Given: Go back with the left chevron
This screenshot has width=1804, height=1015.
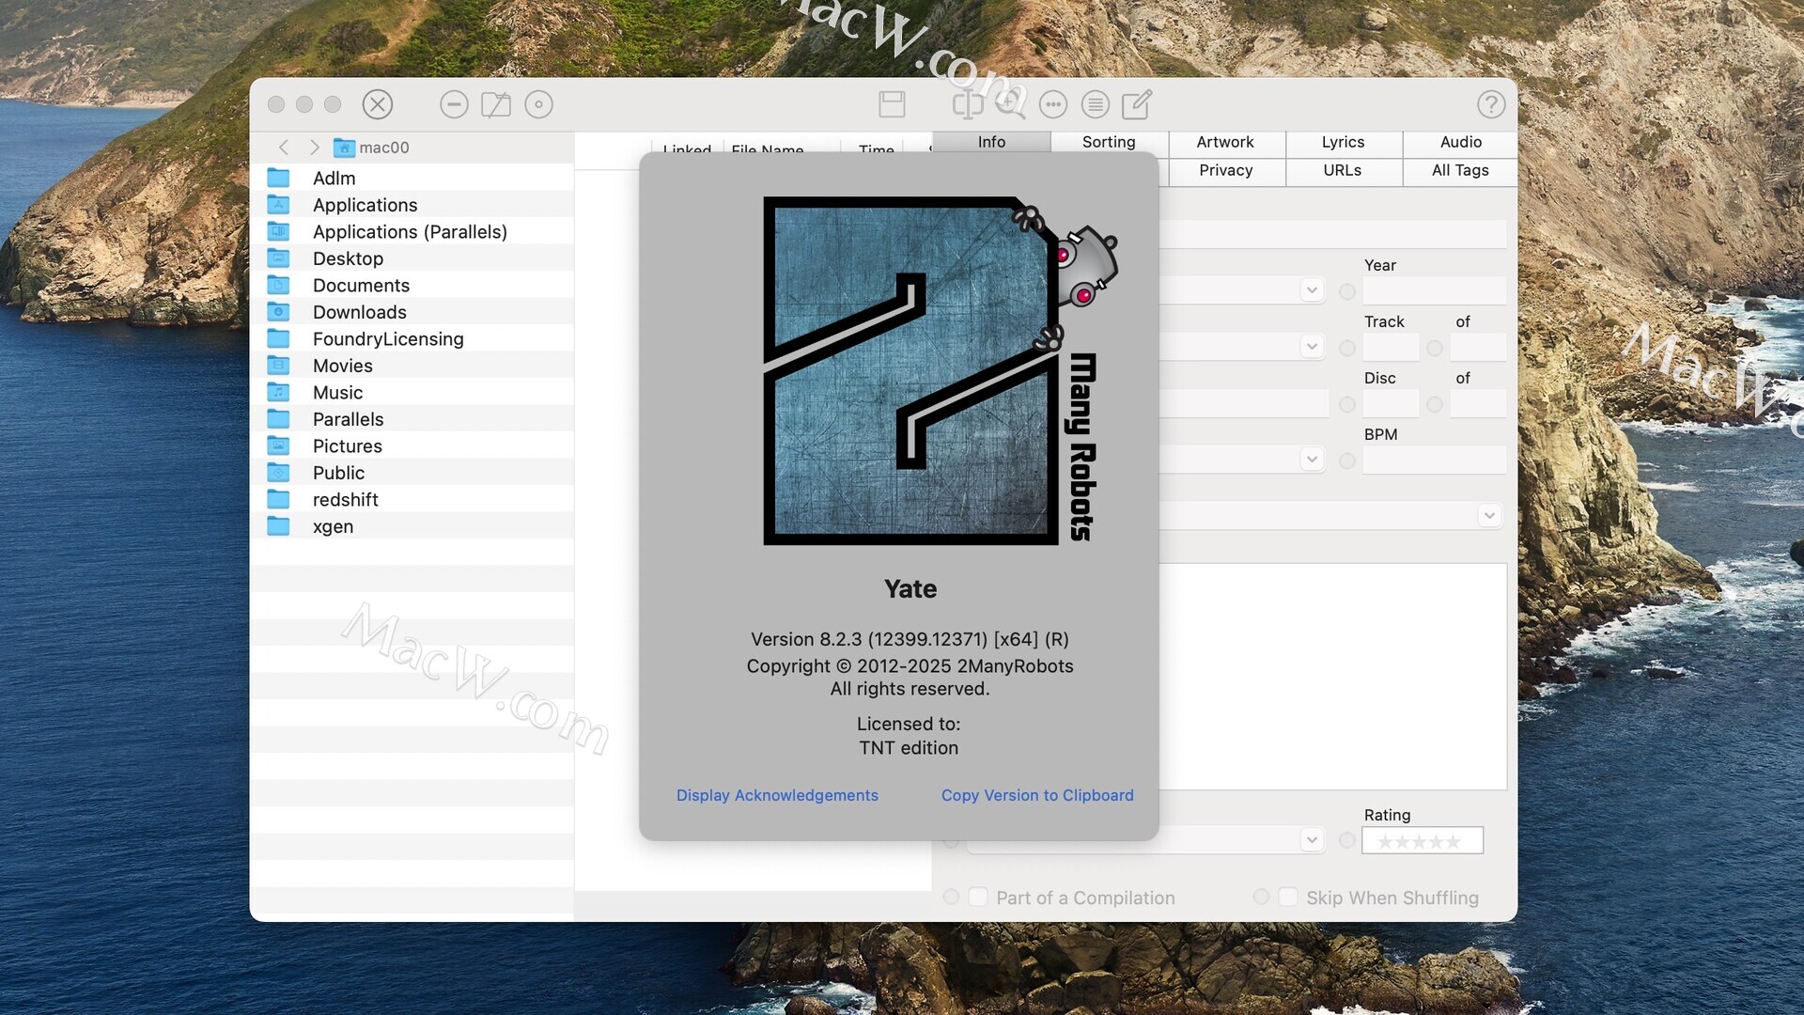Looking at the screenshot, I should [x=284, y=148].
